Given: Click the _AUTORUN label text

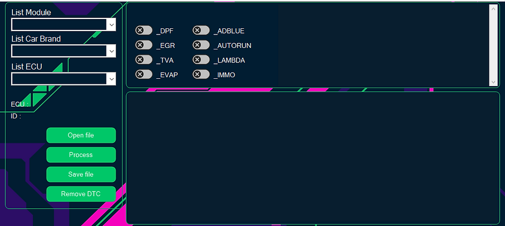Looking at the screenshot, I should [x=232, y=46].
